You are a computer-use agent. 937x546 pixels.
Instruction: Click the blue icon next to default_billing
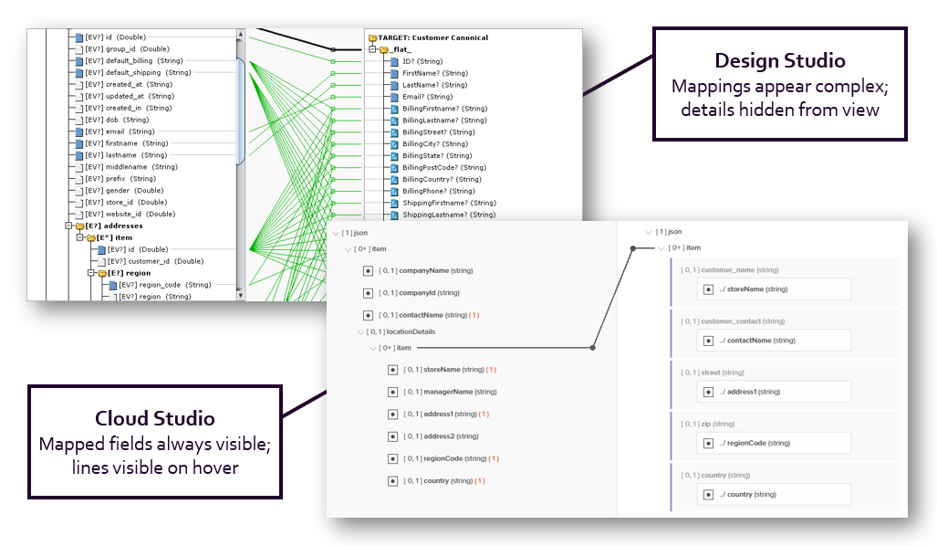coord(79,61)
